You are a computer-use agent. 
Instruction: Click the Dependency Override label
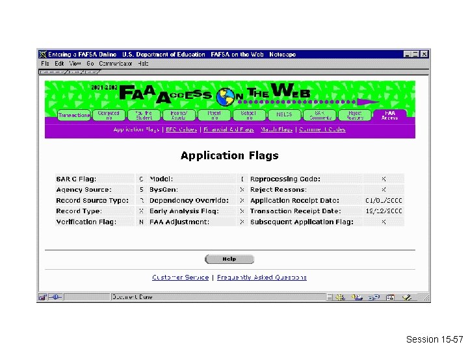click(189, 201)
